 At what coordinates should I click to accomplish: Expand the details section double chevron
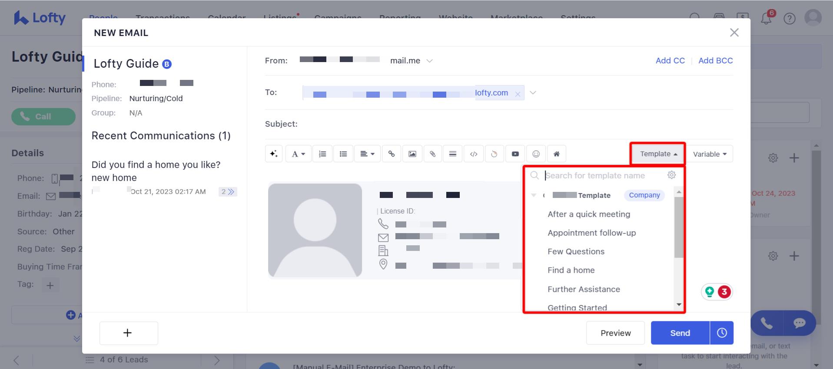[77, 339]
